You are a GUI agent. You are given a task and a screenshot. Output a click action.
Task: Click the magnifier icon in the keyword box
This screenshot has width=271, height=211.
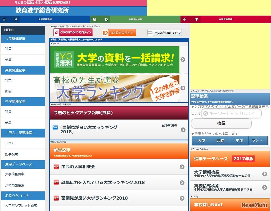(205, 113)
